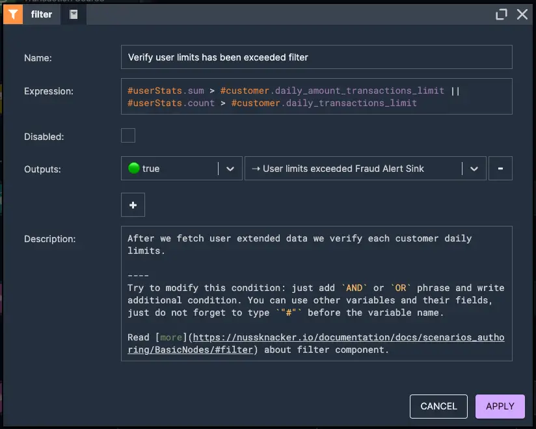
Task: Click #customer.daily_amount_transactions_limit in the expression
Action: (332, 90)
